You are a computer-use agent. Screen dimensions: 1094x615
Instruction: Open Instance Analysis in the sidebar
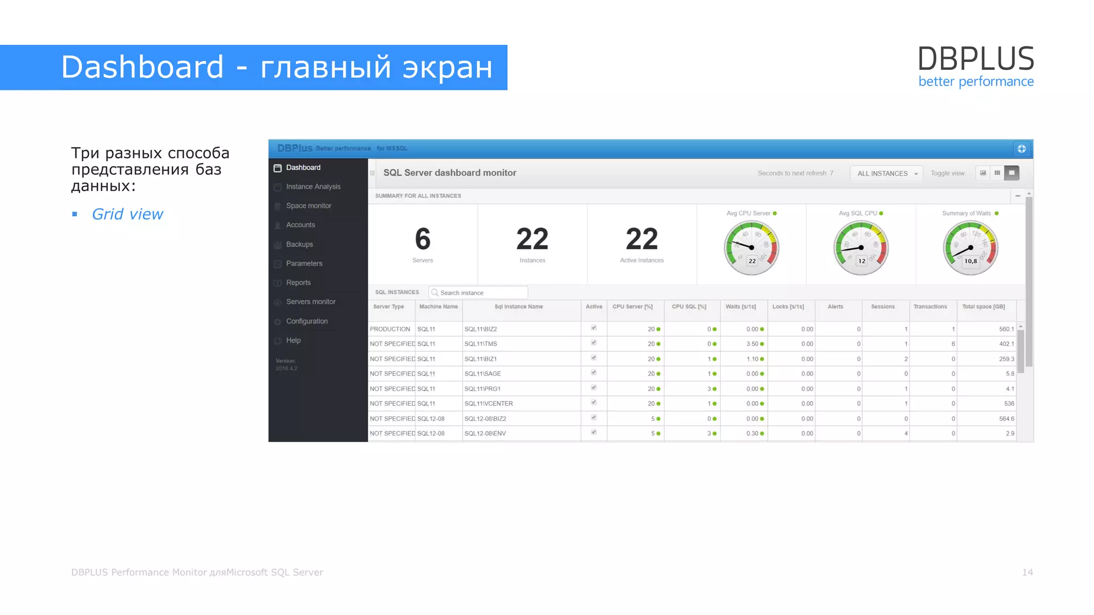(x=313, y=187)
